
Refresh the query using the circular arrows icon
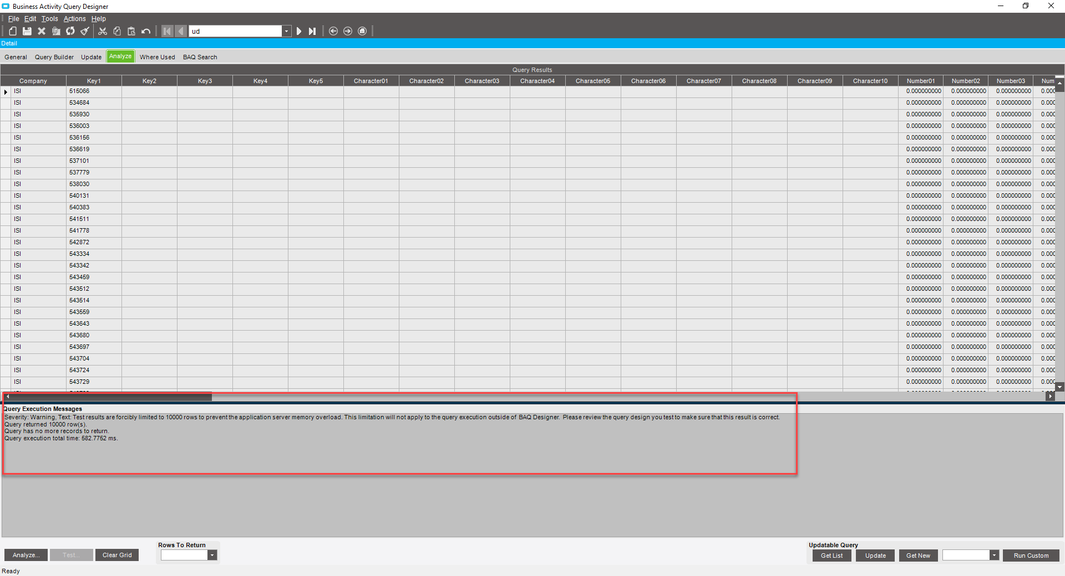pos(70,31)
